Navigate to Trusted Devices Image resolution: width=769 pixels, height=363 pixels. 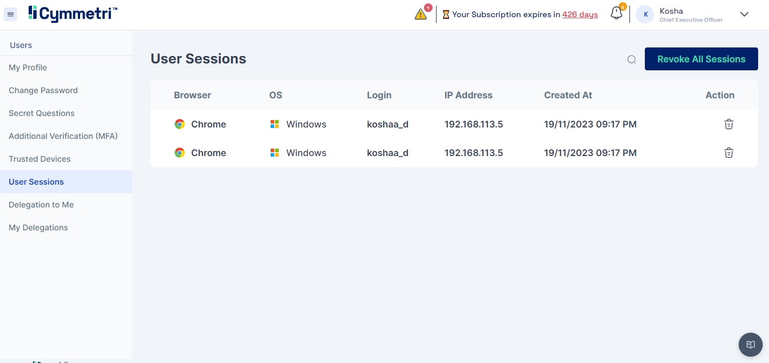[x=39, y=159]
